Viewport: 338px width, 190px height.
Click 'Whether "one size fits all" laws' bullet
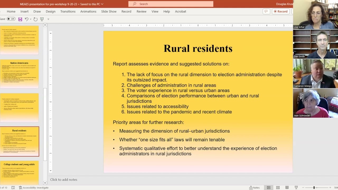point(172,140)
